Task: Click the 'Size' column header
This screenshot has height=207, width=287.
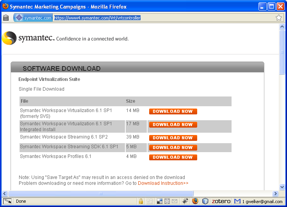Action: click(130, 101)
